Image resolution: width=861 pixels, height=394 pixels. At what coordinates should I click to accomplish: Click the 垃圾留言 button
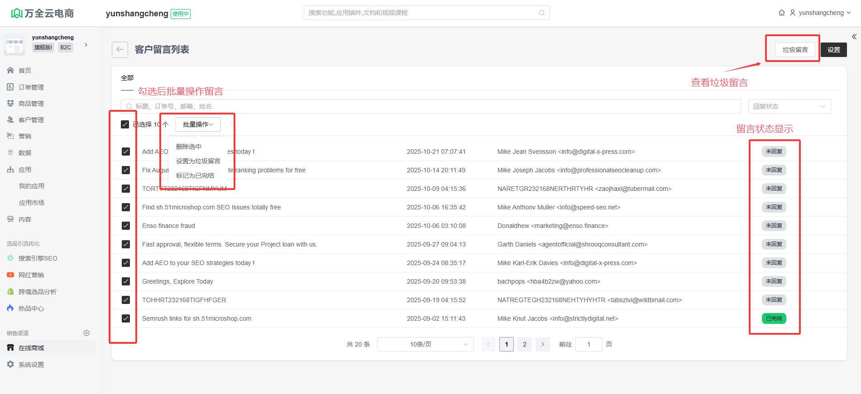click(795, 50)
